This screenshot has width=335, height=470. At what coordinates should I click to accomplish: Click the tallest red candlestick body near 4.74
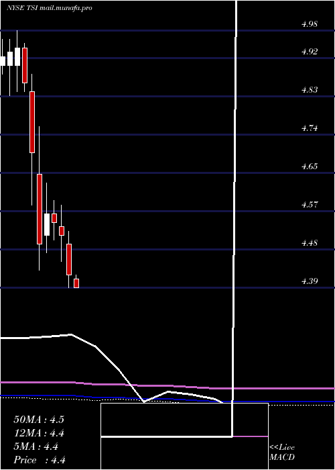(x=32, y=122)
